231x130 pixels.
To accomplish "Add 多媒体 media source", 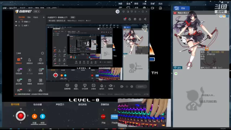I will tap(94, 87).
